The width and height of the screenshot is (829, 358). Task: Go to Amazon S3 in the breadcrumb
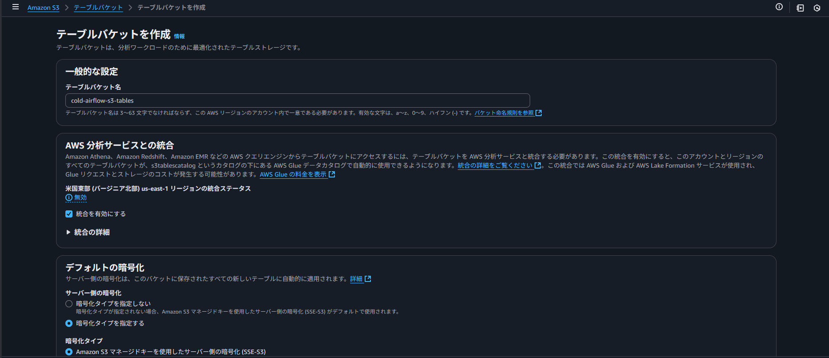(x=43, y=8)
